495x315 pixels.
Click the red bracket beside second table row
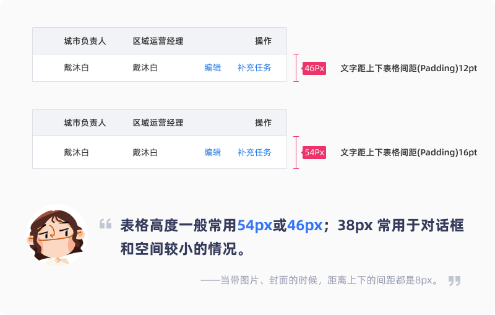[296, 152]
